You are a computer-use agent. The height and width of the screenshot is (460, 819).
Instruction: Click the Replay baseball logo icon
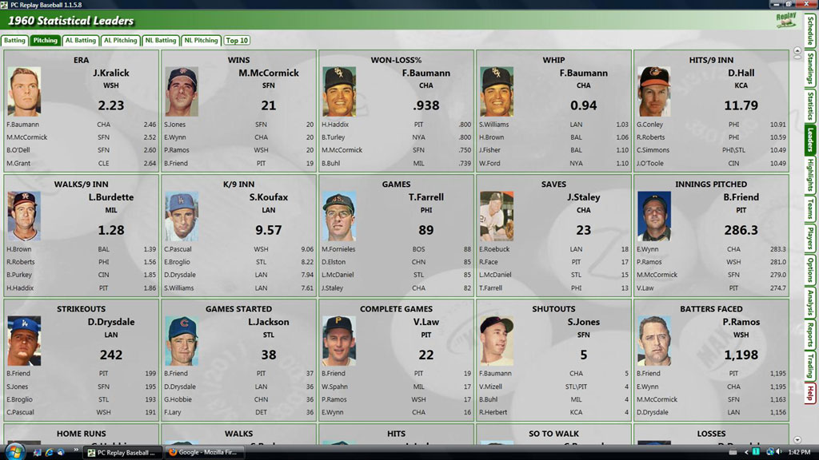[x=785, y=20]
